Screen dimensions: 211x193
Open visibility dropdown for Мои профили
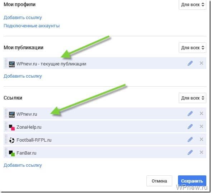[192, 5]
